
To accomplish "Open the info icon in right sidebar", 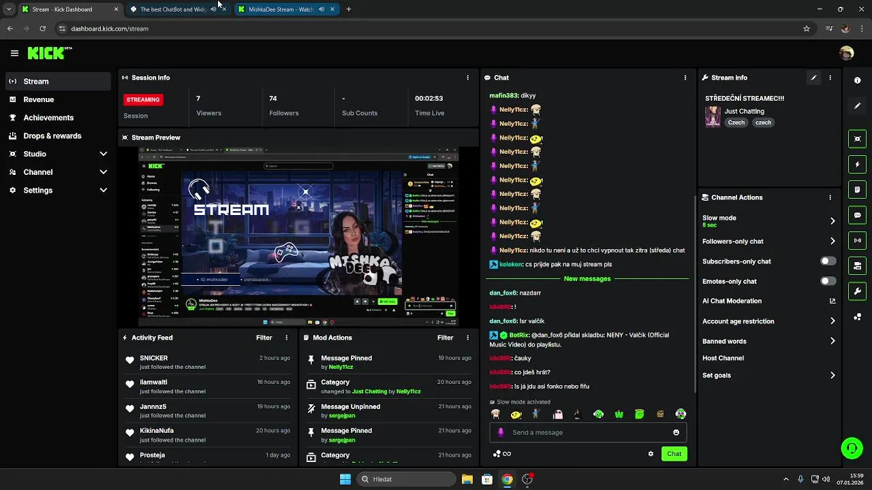I will 857,80.
